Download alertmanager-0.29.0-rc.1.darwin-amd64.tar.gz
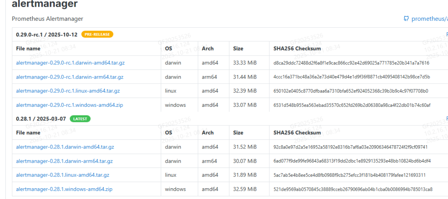 [x=70, y=63]
